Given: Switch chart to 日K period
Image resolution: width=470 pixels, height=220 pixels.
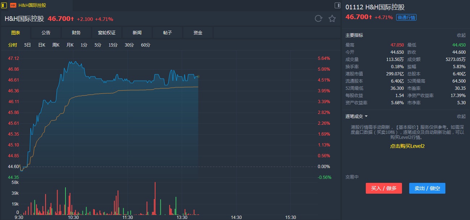Looking at the screenshot, I should (42, 45).
